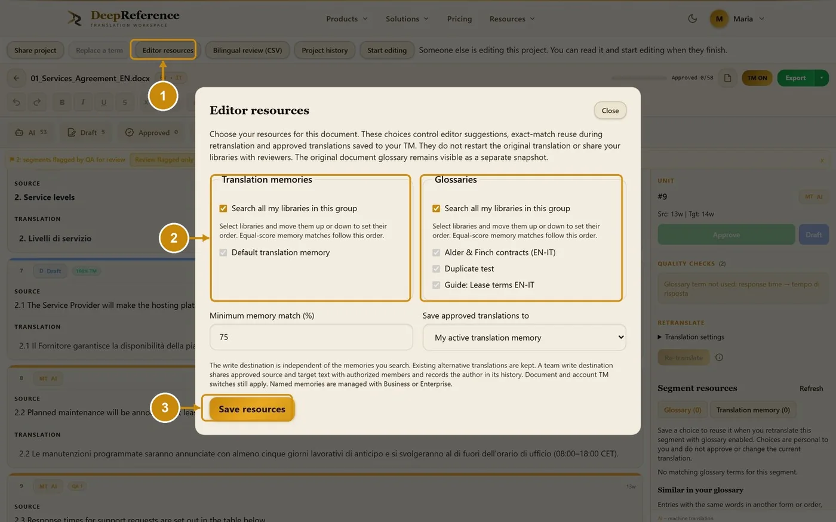Viewport: 836px width, 522px height.
Task: Open the document page icon near TM ON
Action: coord(727,78)
